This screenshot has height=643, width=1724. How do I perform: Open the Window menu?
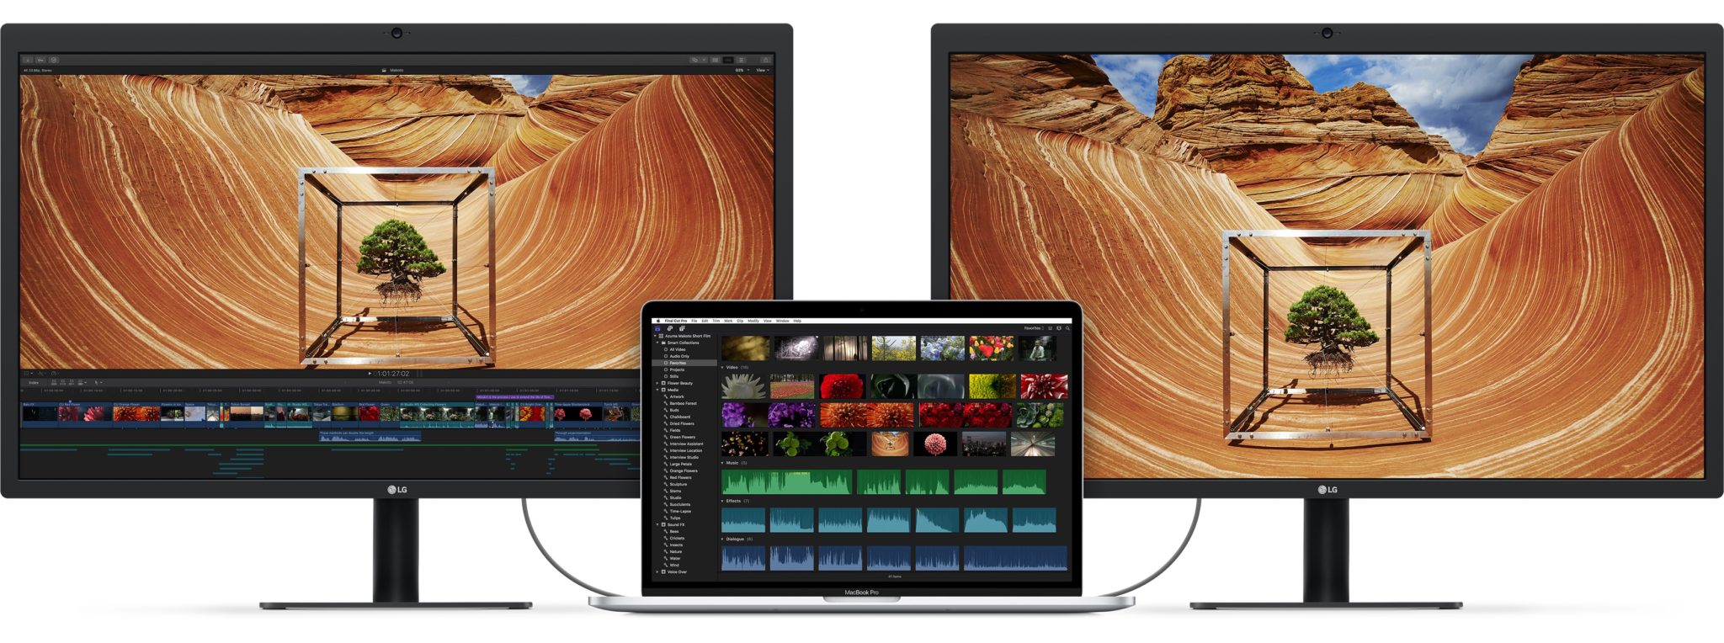click(783, 321)
